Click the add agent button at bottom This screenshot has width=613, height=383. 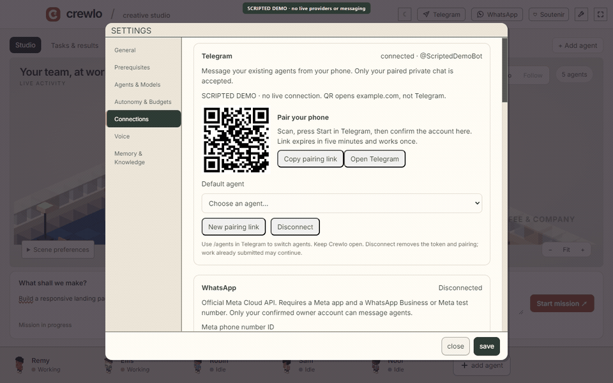click(481, 365)
